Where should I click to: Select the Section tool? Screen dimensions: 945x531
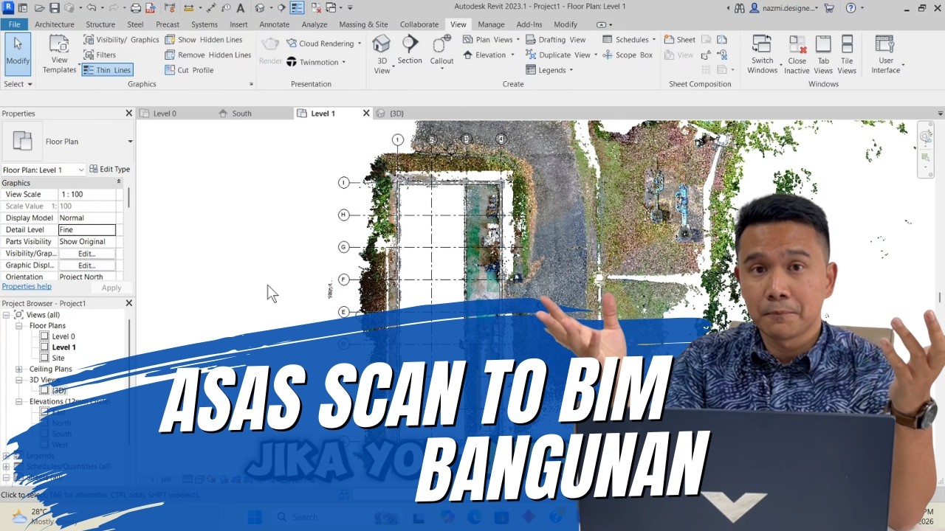(410, 50)
